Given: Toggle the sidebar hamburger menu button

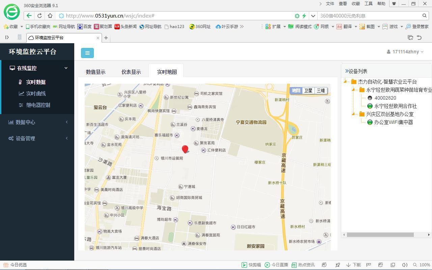Looking at the screenshot, I should pos(87,53).
